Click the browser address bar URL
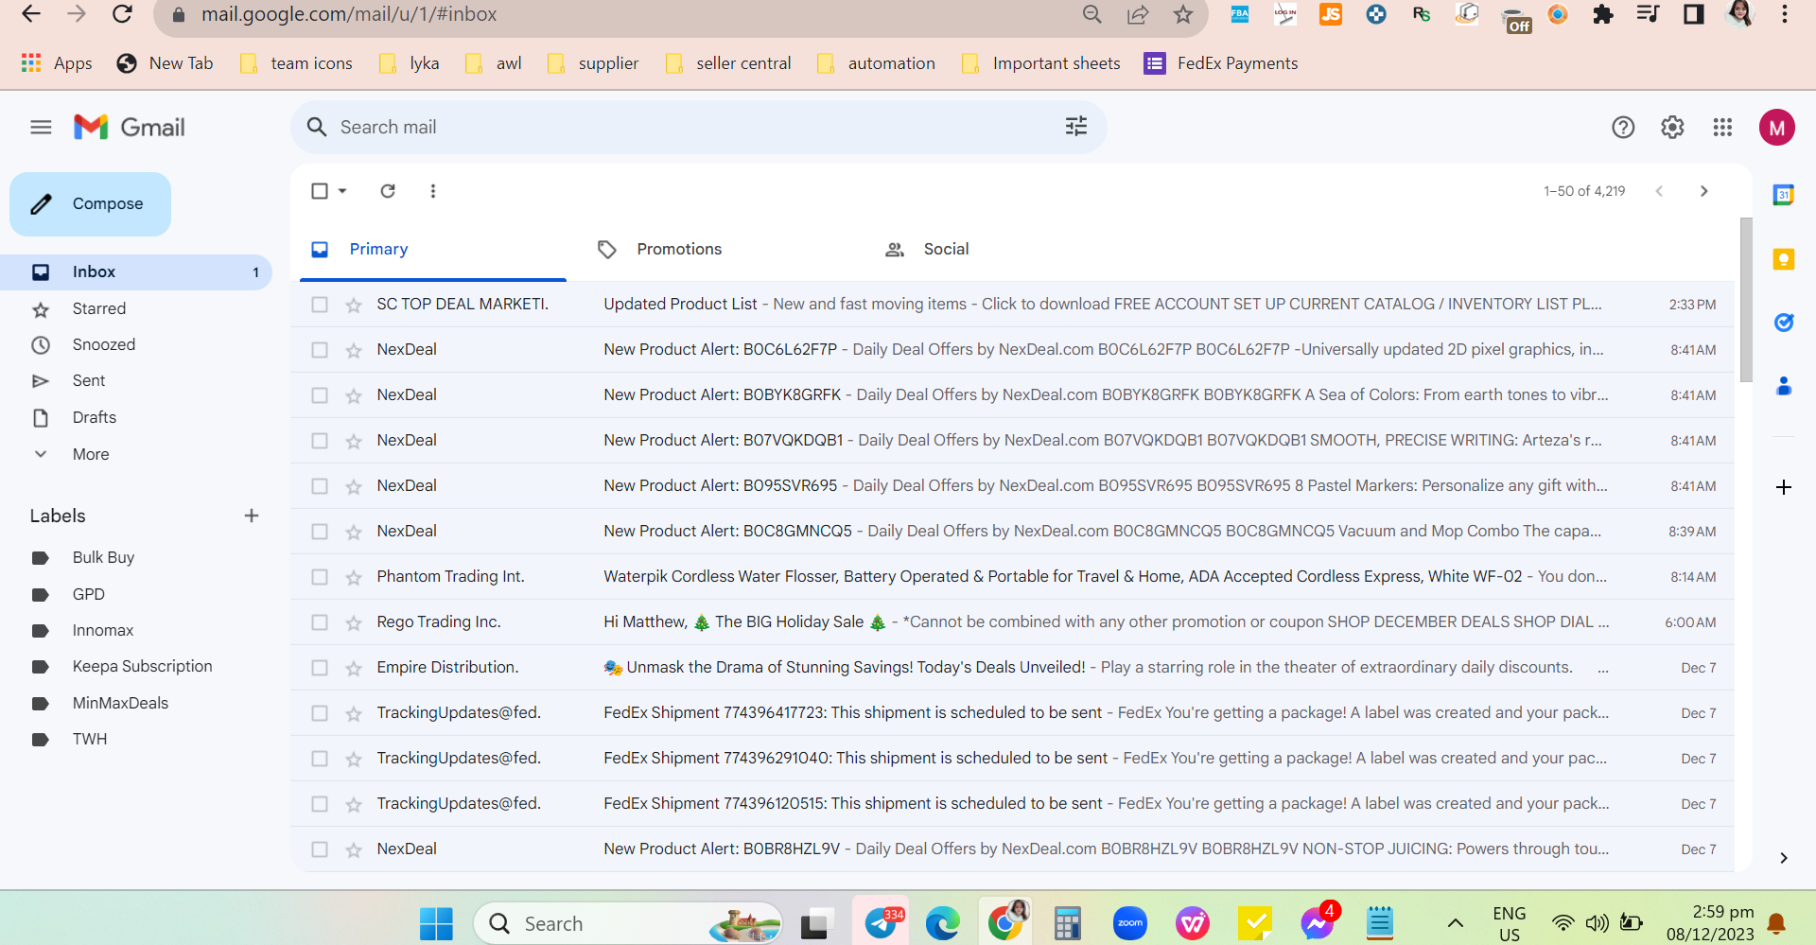 (x=349, y=14)
